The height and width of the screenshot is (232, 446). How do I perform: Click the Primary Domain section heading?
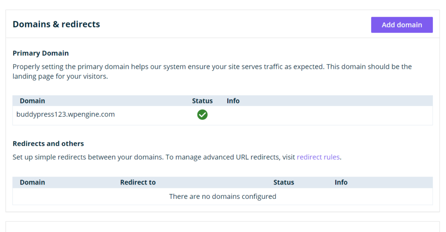(x=41, y=53)
